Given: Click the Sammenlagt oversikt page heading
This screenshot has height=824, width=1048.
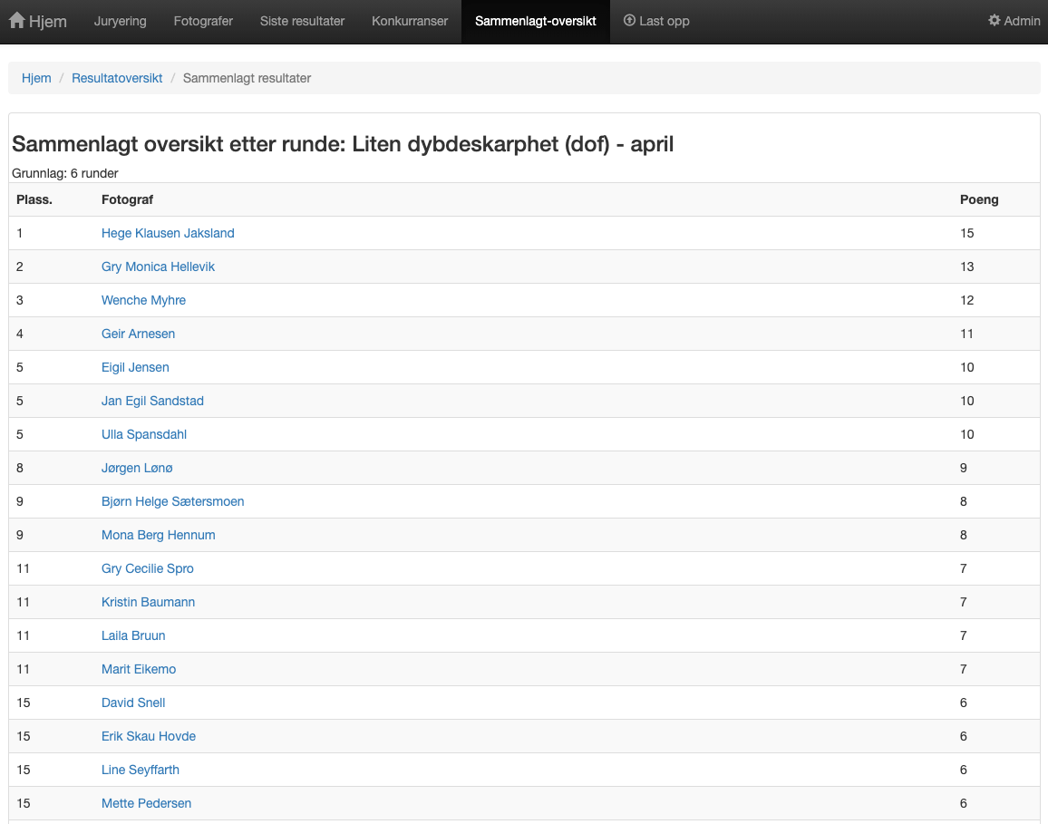Looking at the screenshot, I should (x=343, y=144).
